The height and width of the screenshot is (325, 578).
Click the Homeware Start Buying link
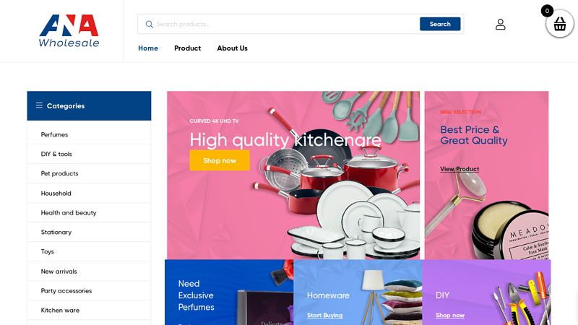point(324,315)
